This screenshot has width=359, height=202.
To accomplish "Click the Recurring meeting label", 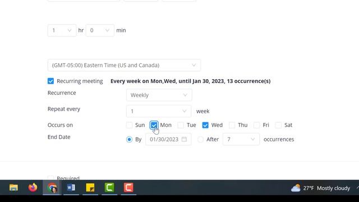I will 80,81.
